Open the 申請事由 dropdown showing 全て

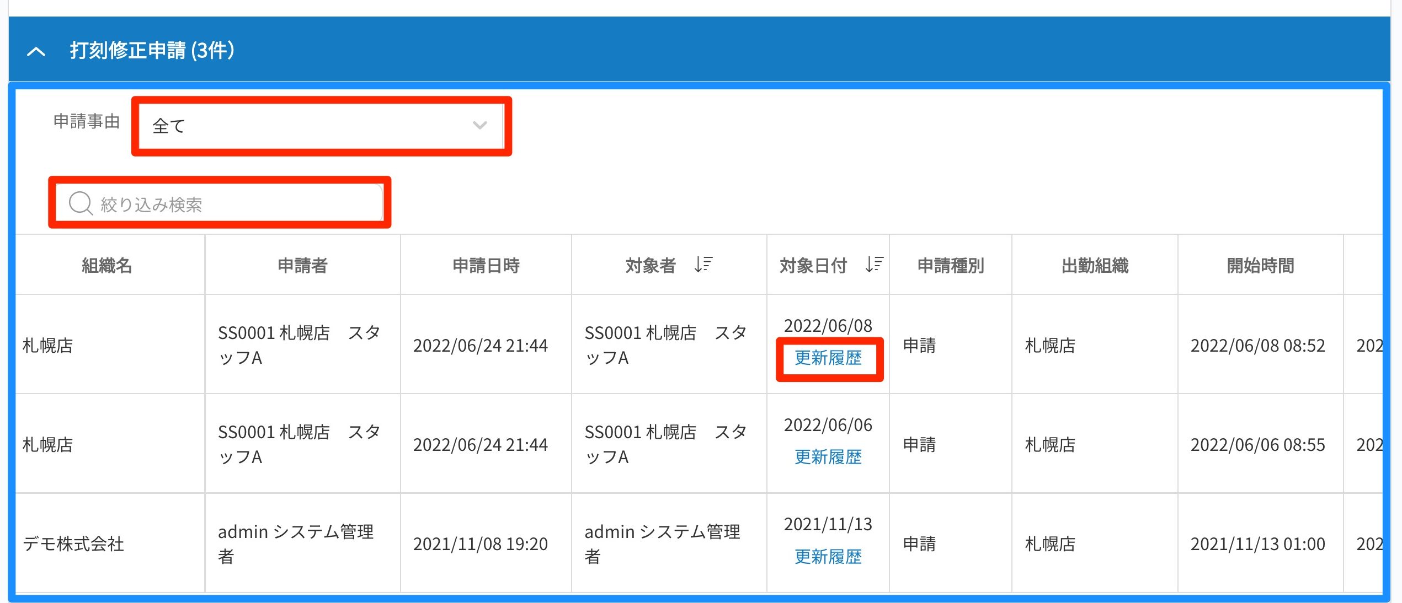(309, 126)
